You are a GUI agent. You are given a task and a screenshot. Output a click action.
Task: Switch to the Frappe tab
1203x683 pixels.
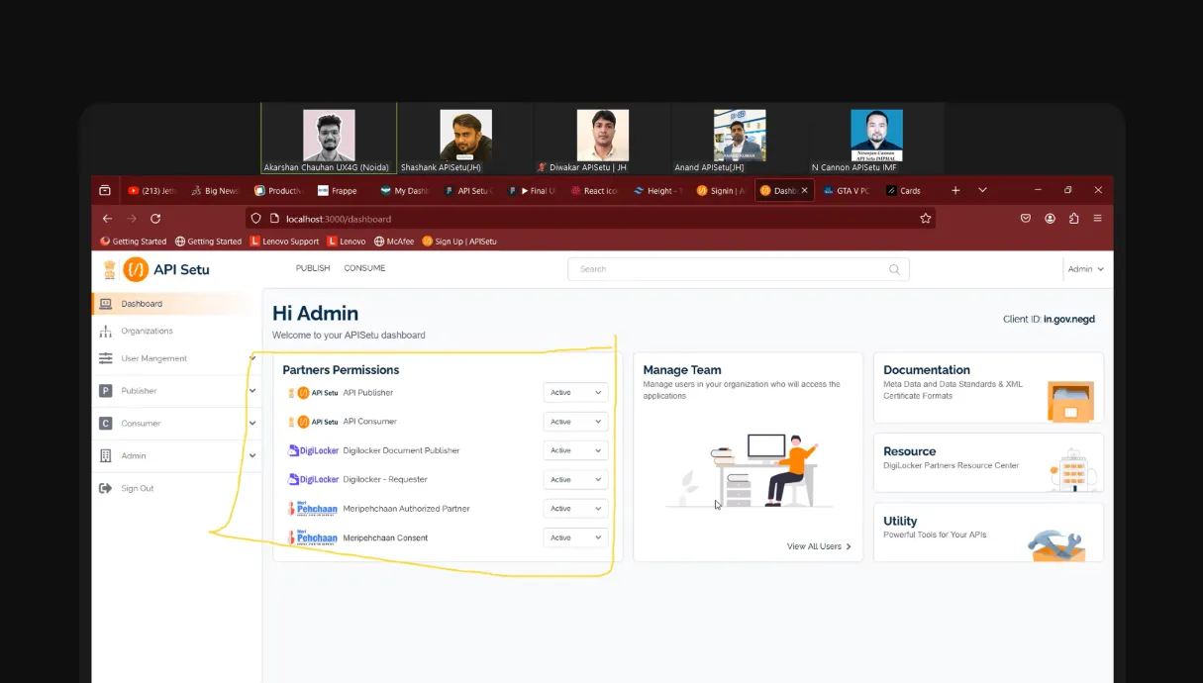tap(338, 191)
